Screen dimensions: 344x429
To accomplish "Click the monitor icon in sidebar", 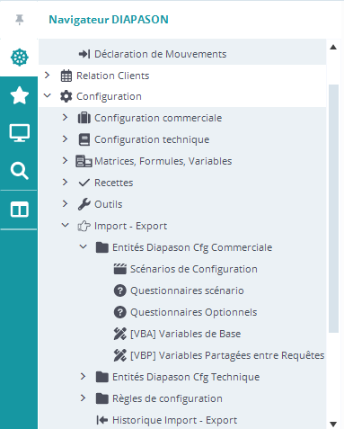I will pos(20,133).
